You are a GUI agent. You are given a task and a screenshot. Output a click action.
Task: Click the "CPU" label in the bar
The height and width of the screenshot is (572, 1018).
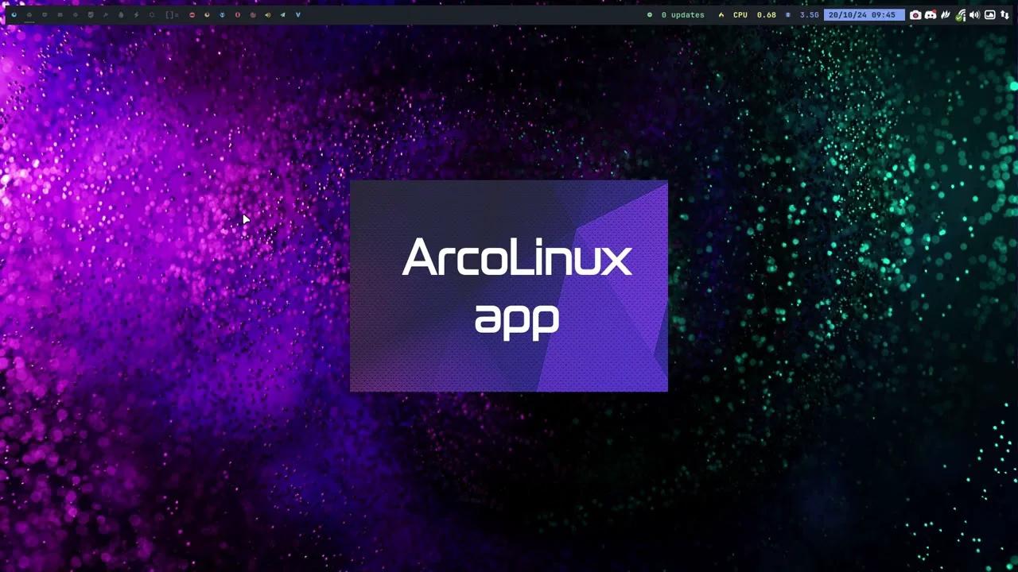(x=740, y=15)
